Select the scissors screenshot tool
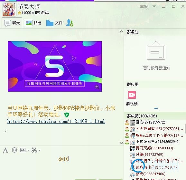 (x=34, y=150)
